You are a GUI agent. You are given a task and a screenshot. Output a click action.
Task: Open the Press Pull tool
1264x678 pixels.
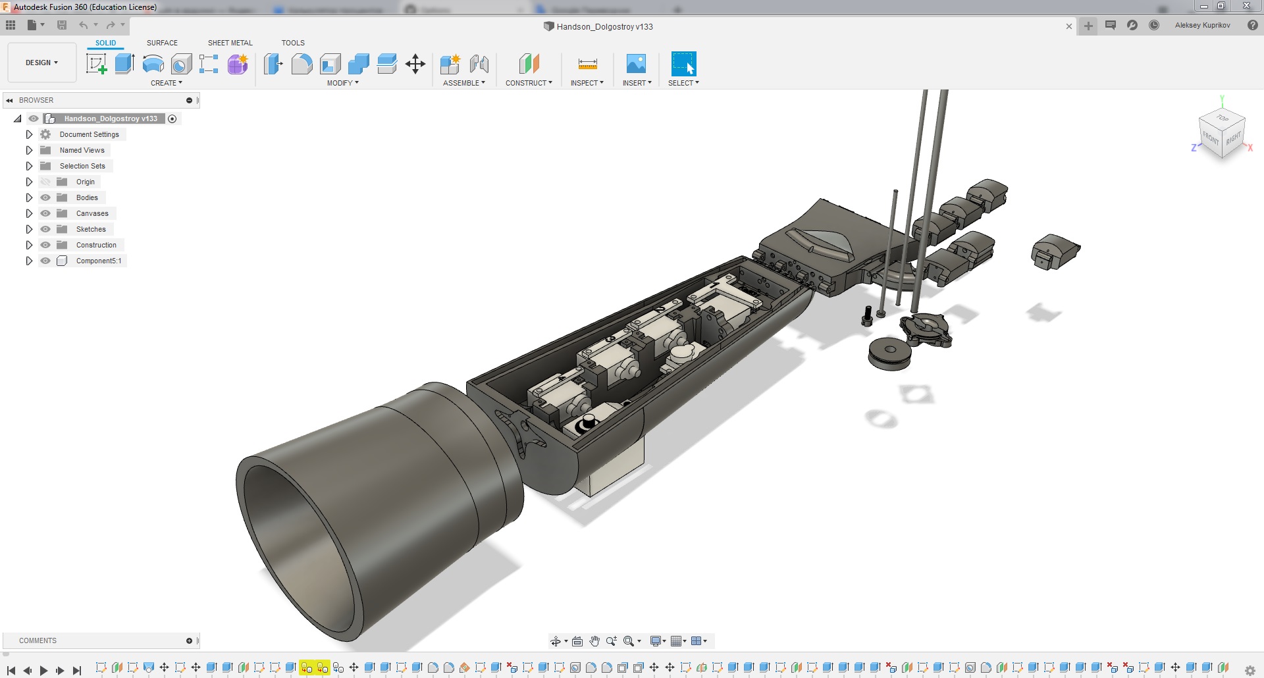pyautogui.click(x=273, y=64)
